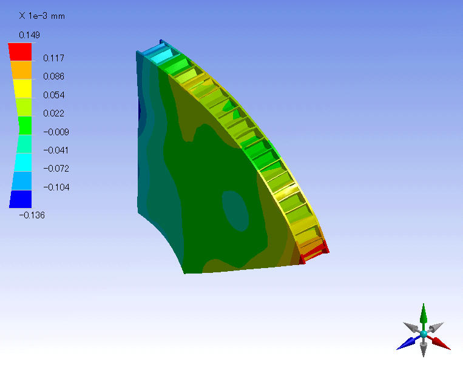Click the minimum value -0.136 label
Screen dimensions: 463x373
[x=32, y=215]
